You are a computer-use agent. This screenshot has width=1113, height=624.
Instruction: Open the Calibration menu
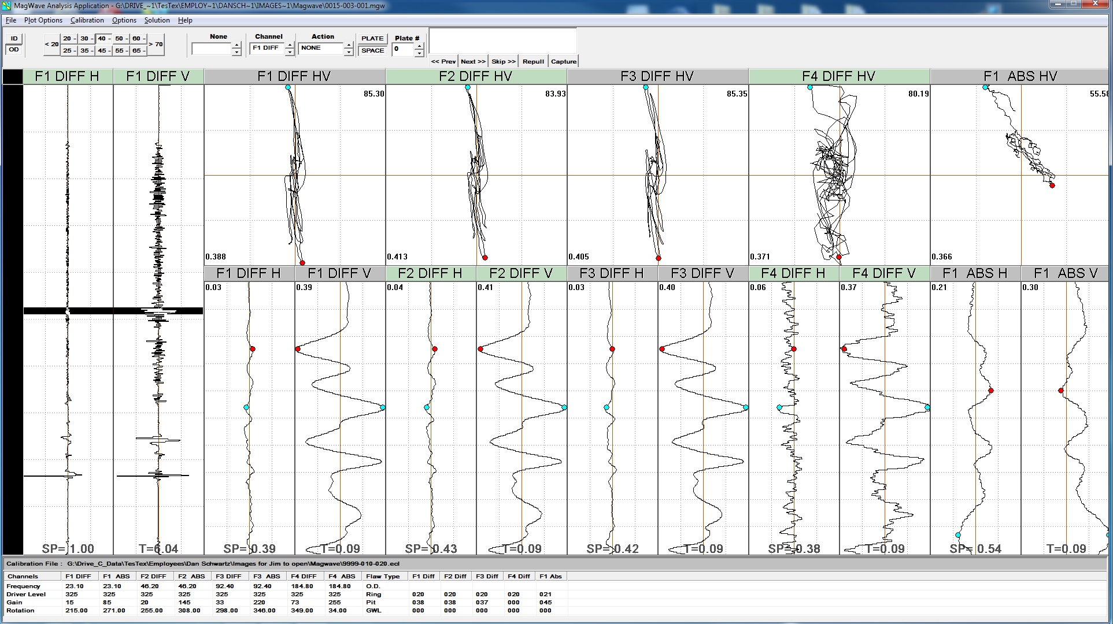point(87,20)
